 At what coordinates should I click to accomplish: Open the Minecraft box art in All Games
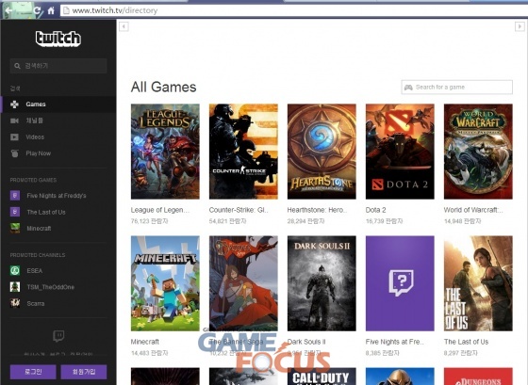[165, 283]
